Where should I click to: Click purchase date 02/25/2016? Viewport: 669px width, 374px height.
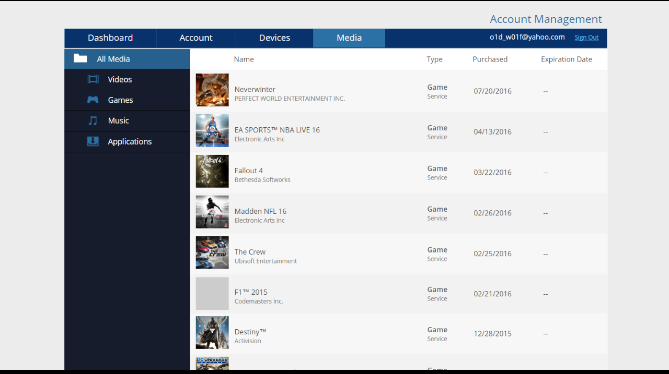coord(492,254)
